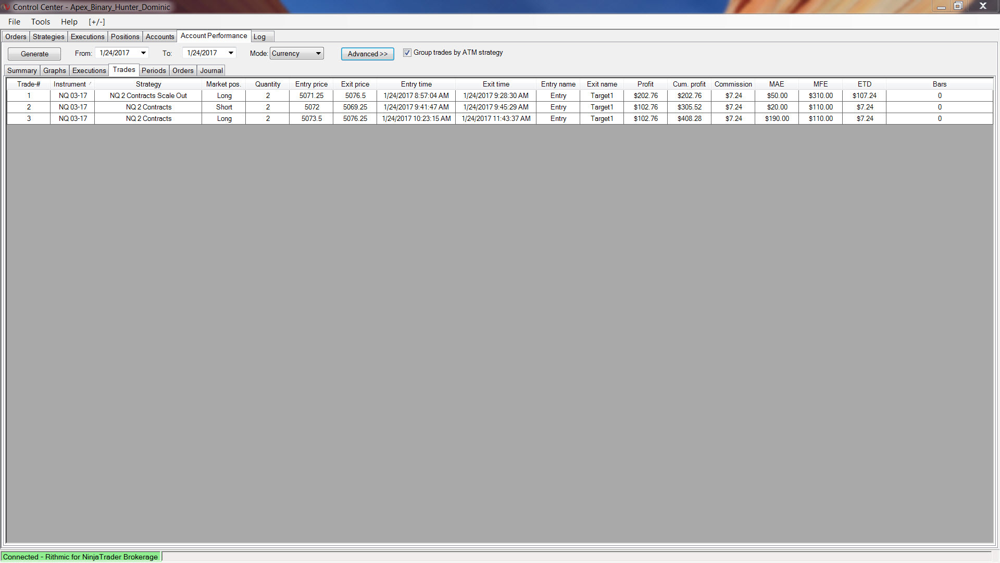Toggle Group trades by ATM strategy checkbox
The height and width of the screenshot is (563, 1000).
click(x=407, y=53)
